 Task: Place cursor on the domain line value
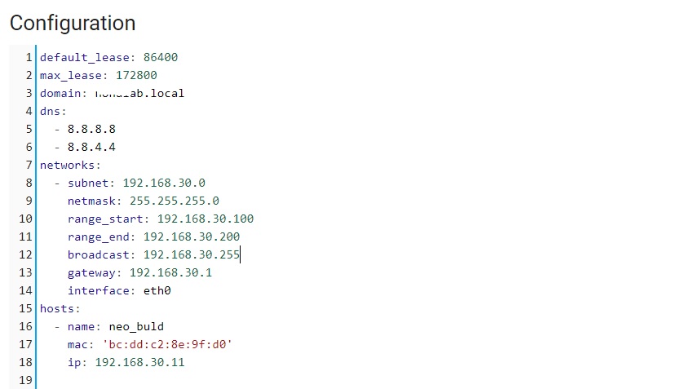tap(139, 93)
